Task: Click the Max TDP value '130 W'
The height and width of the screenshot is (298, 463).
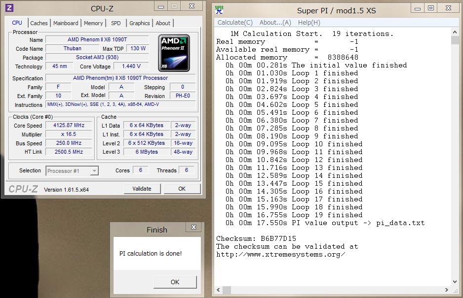Action: click(138, 48)
